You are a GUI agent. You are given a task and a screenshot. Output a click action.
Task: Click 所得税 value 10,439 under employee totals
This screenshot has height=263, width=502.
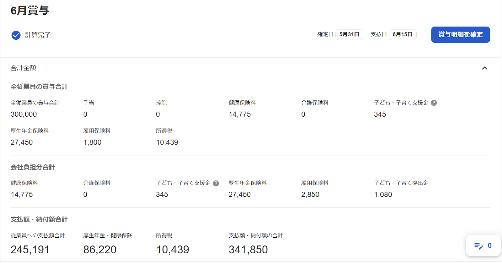[x=167, y=143]
